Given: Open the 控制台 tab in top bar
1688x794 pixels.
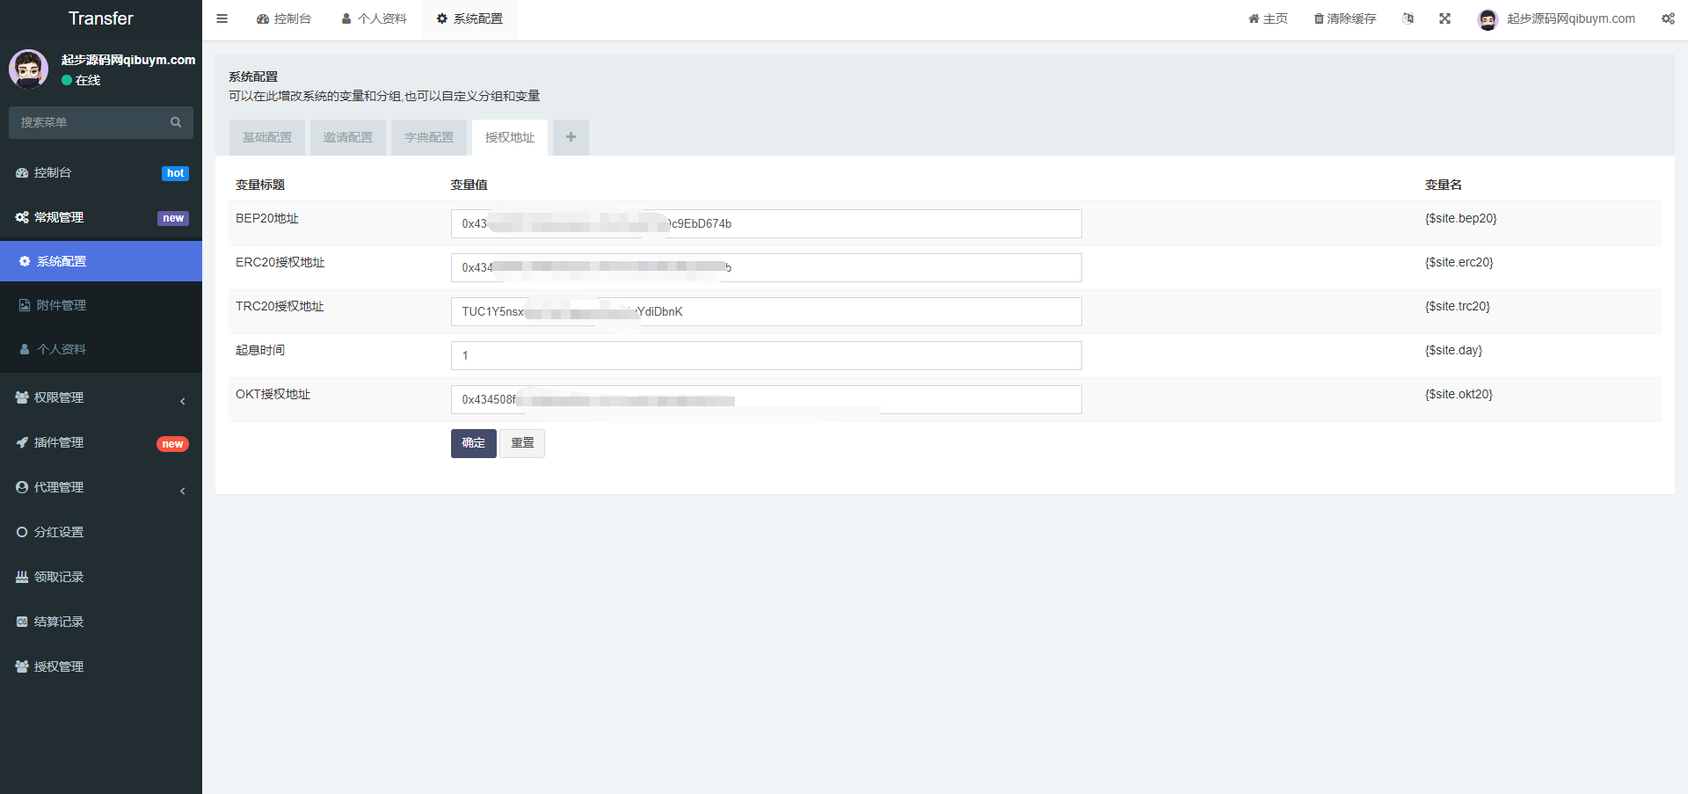Looking at the screenshot, I should (x=284, y=18).
